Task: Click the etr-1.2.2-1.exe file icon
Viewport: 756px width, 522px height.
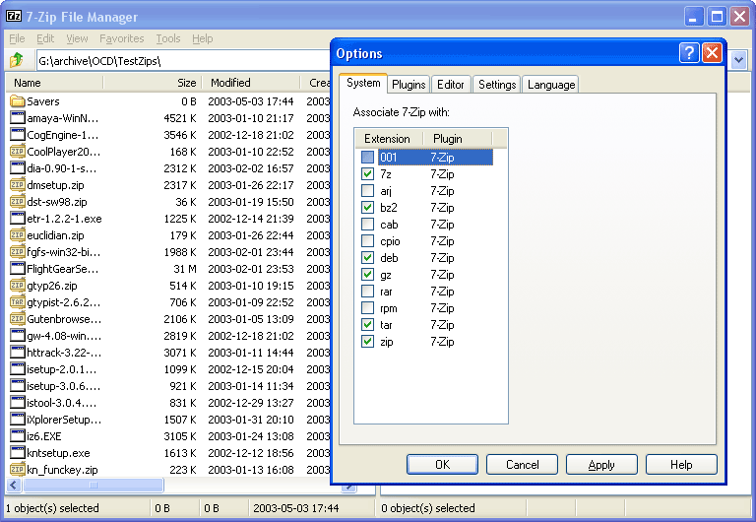Action: (18, 218)
